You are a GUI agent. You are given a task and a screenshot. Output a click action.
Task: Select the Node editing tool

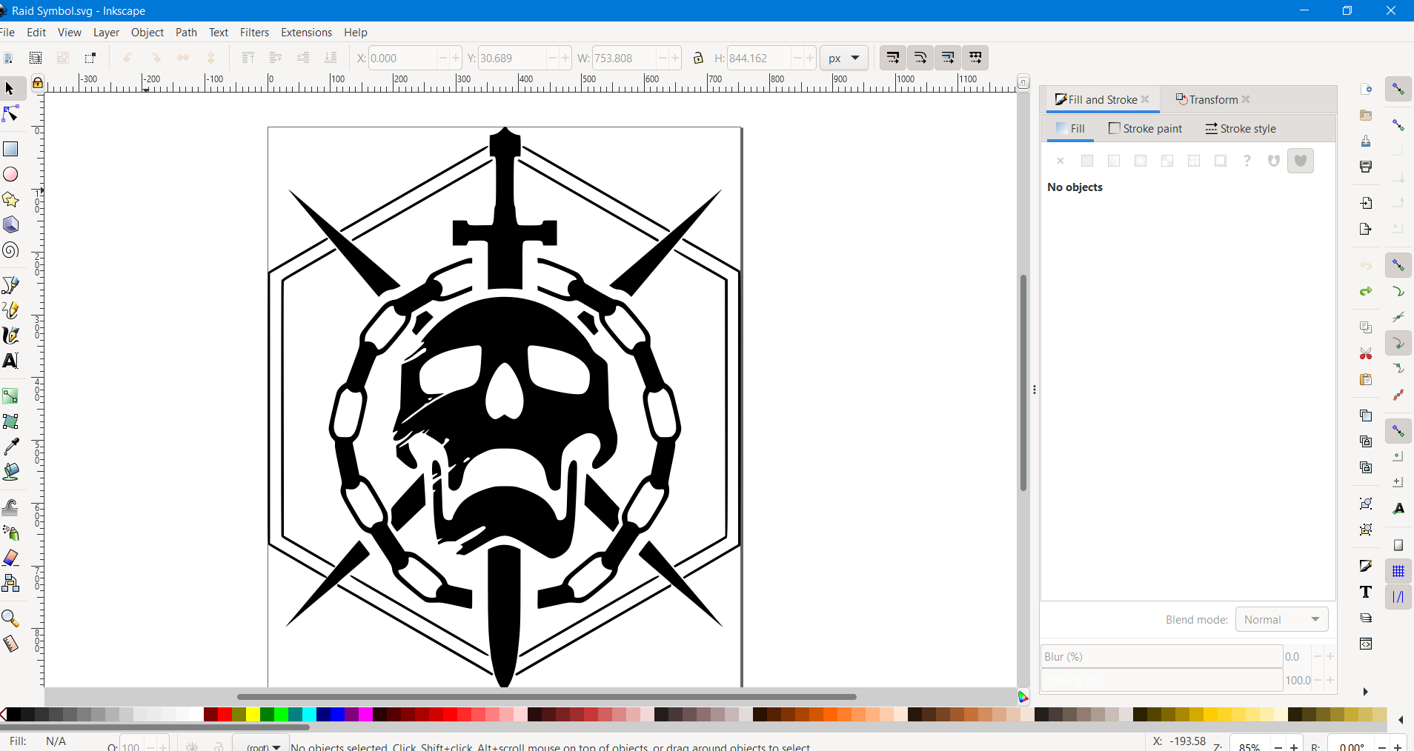pos(11,113)
